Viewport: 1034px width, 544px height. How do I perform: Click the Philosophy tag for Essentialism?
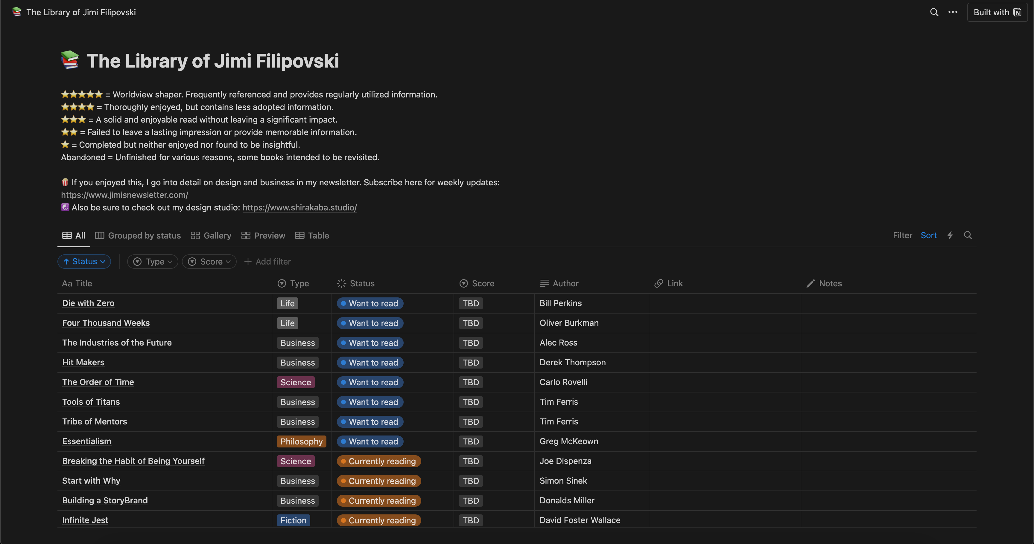[302, 441]
